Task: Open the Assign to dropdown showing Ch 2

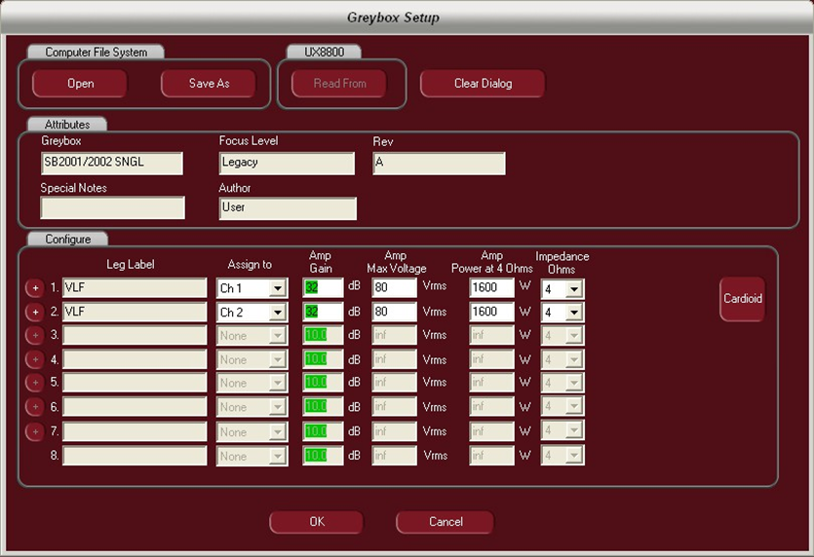Action: coord(277,313)
